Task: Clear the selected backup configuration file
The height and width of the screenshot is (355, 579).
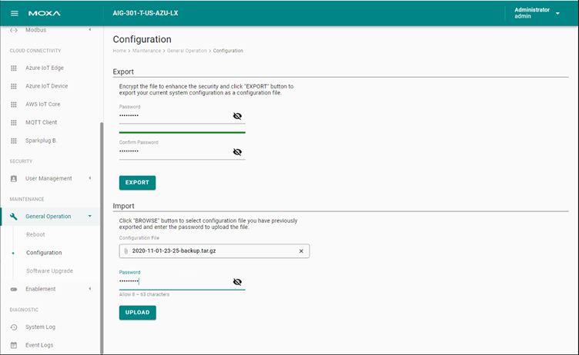Action: 301,251
